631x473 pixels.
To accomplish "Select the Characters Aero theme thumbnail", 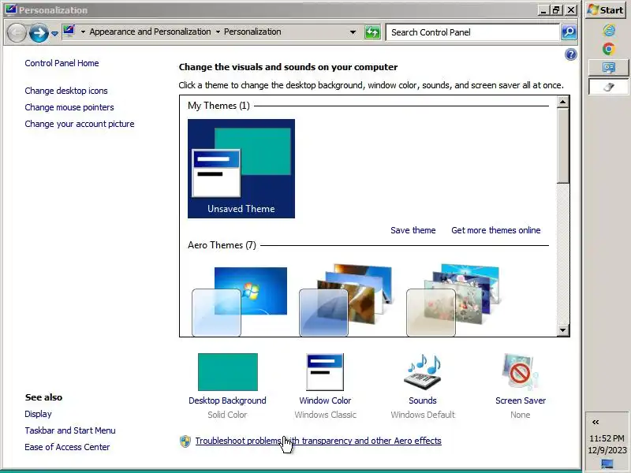I will click(x=454, y=300).
